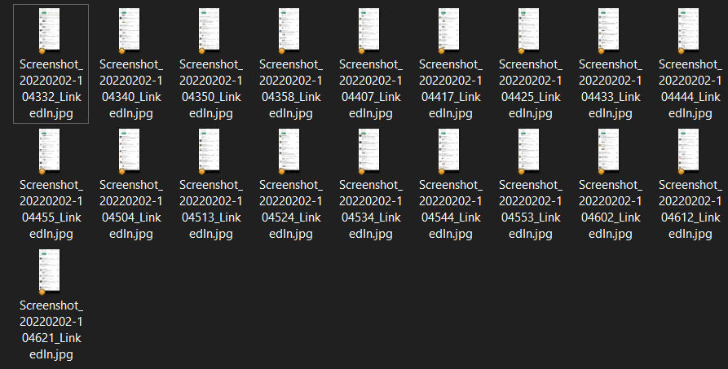The height and width of the screenshot is (369, 728).
Task: Select Screenshot_20220202-104612_LinkedIn.jpg
Action: [x=690, y=151]
